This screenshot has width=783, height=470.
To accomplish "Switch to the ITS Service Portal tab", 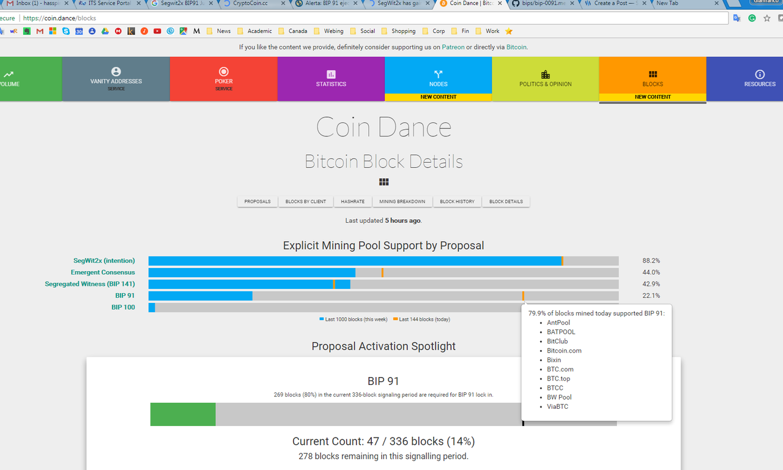I will 109,4.
